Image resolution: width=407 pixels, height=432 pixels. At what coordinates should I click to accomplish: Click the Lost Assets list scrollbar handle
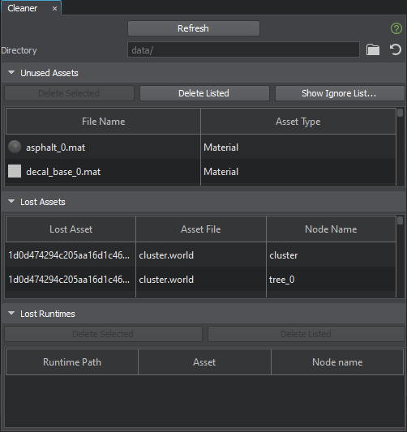coord(401,220)
